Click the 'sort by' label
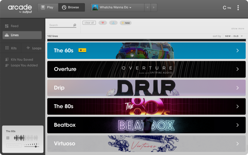248x155 pixels. click(217, 36)
